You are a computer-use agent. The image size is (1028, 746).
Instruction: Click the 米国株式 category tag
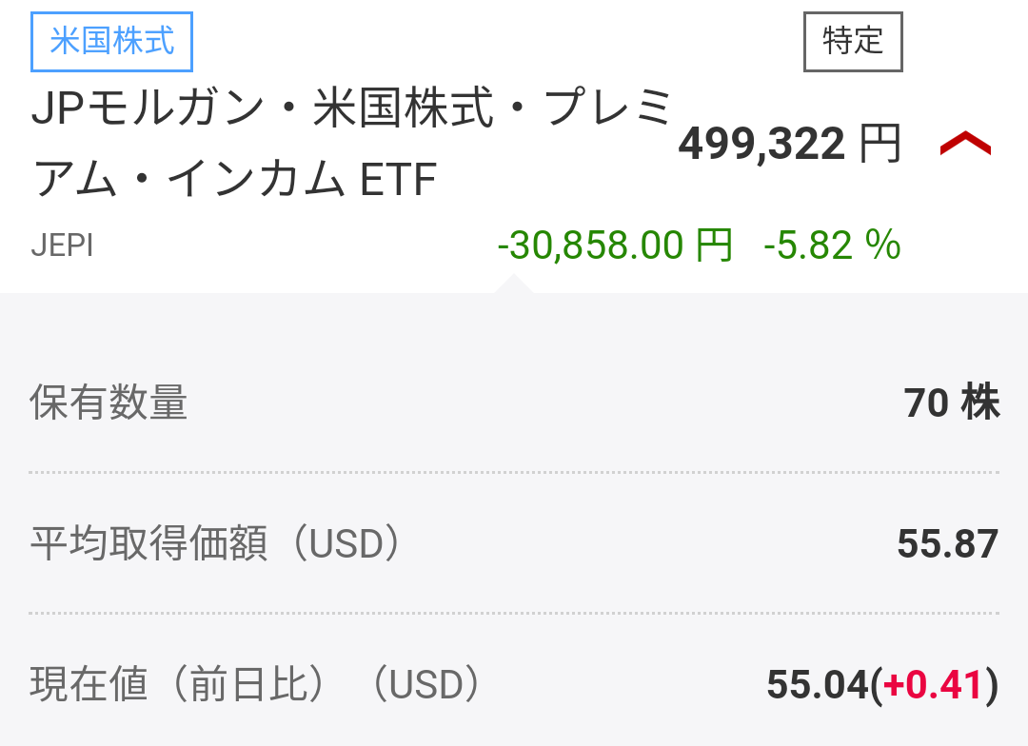pos(112,43)
